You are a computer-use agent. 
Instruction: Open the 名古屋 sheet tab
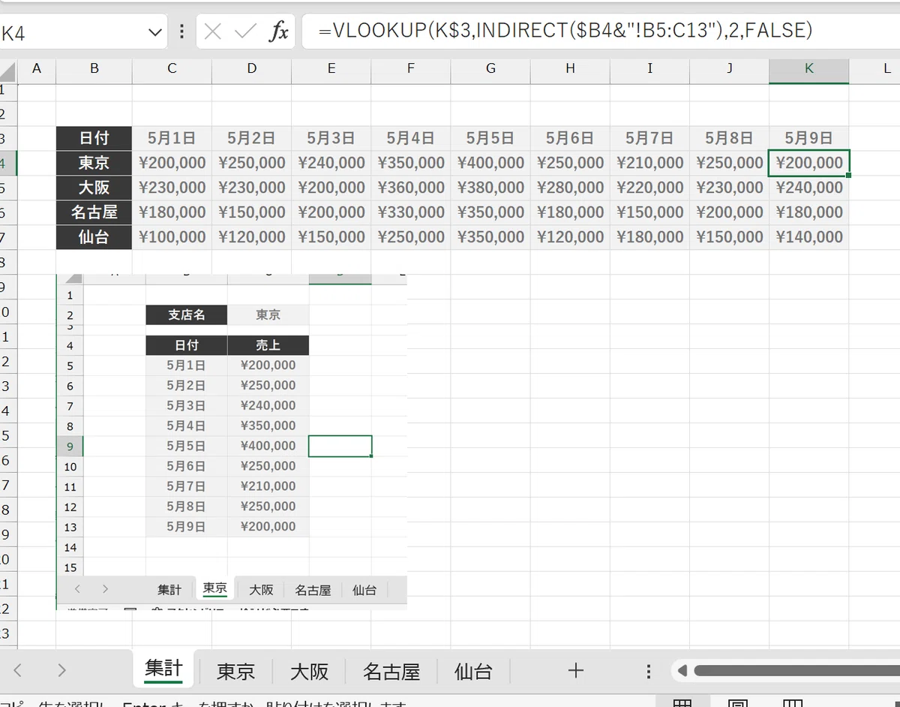[391, 671]
